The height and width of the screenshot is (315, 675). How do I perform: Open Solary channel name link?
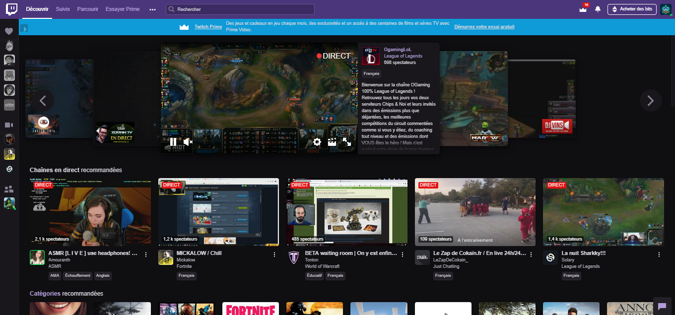568,260
